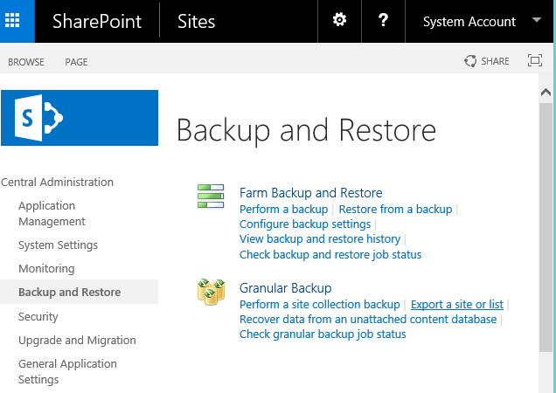Open the settings gear menu
This screenshot has width=556, height=393.
tap(339, 20)
